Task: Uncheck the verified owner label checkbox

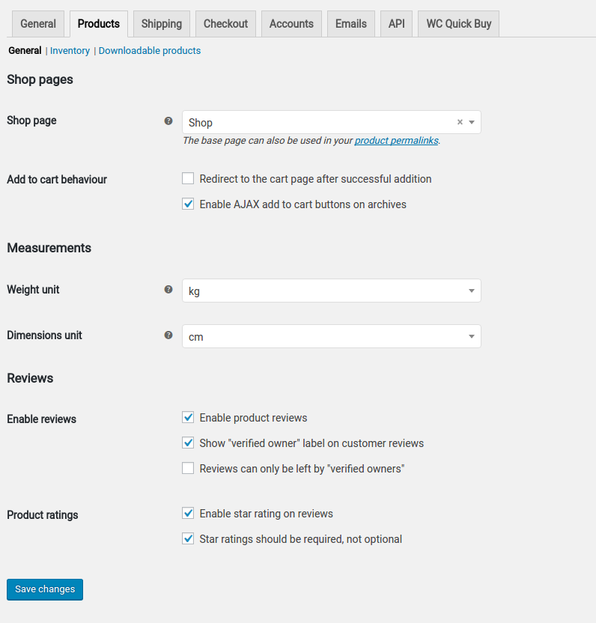Action: pyautogui.click(x=188, y=443)
